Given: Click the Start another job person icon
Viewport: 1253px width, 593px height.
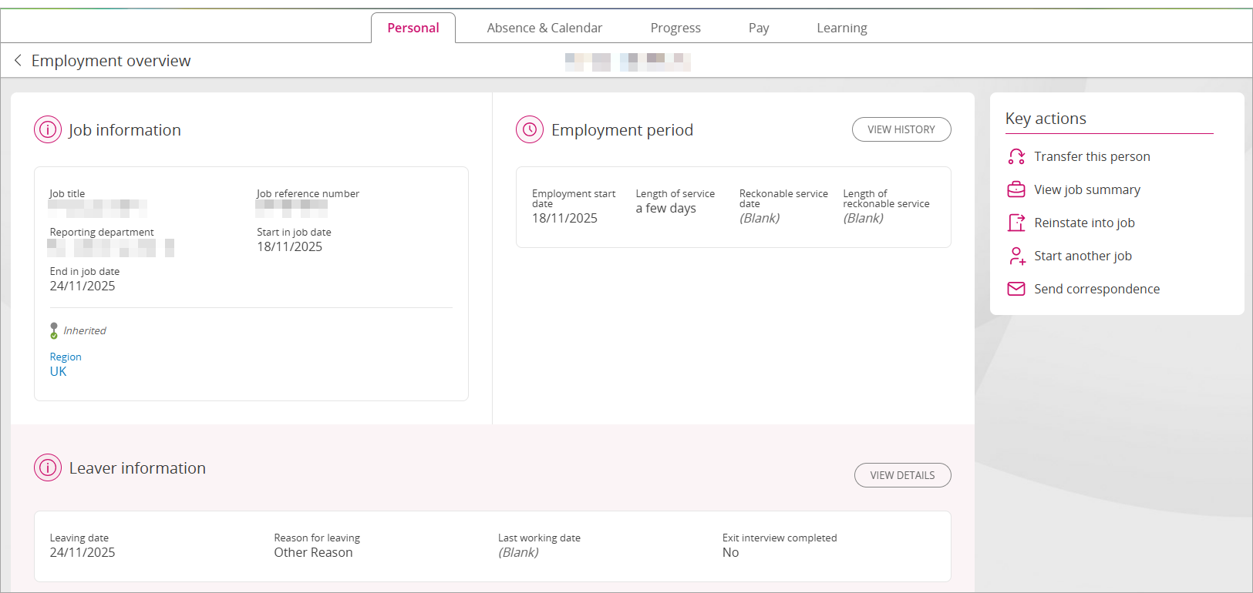Looking at the screenshot, I should (1016, 256).
